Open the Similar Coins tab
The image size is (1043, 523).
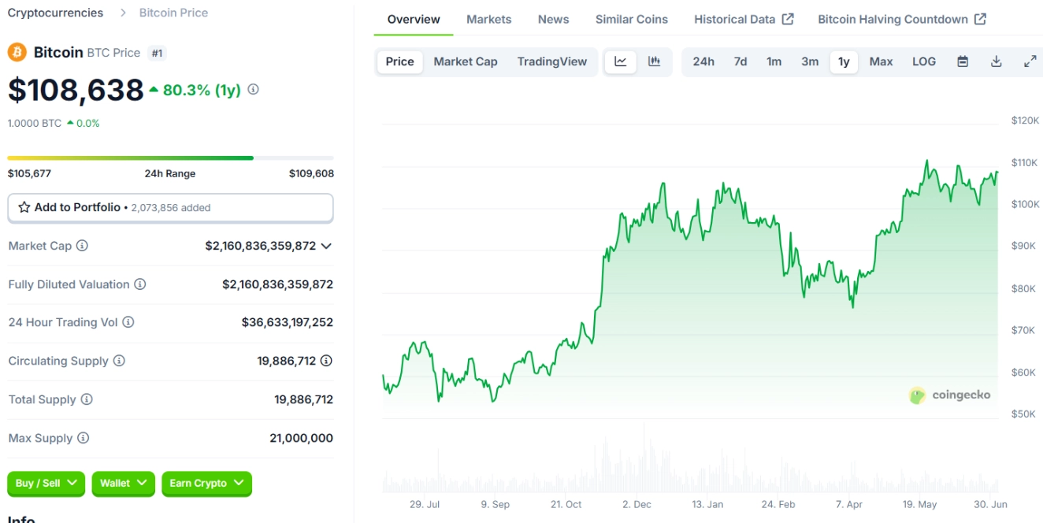[632, 19]
